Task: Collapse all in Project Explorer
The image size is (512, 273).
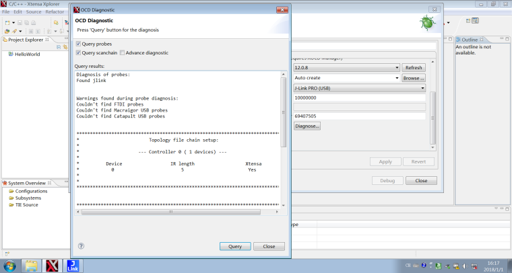Action: pos(59,47)
